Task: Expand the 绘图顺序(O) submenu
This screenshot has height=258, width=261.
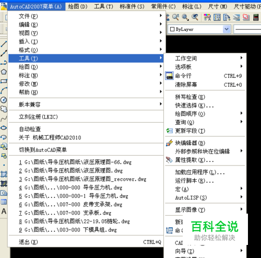Action: 205,114
